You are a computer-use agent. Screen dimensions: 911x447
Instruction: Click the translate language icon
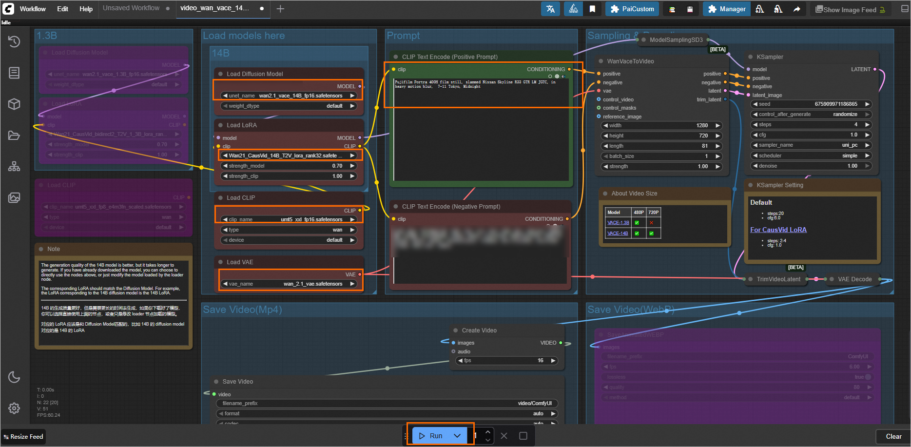[x=551, y=9]
